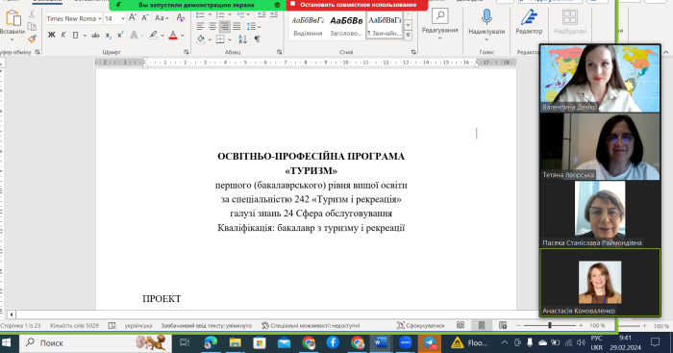
Task: Open Facebook icon on the taskbar
Action: (333, 342)
